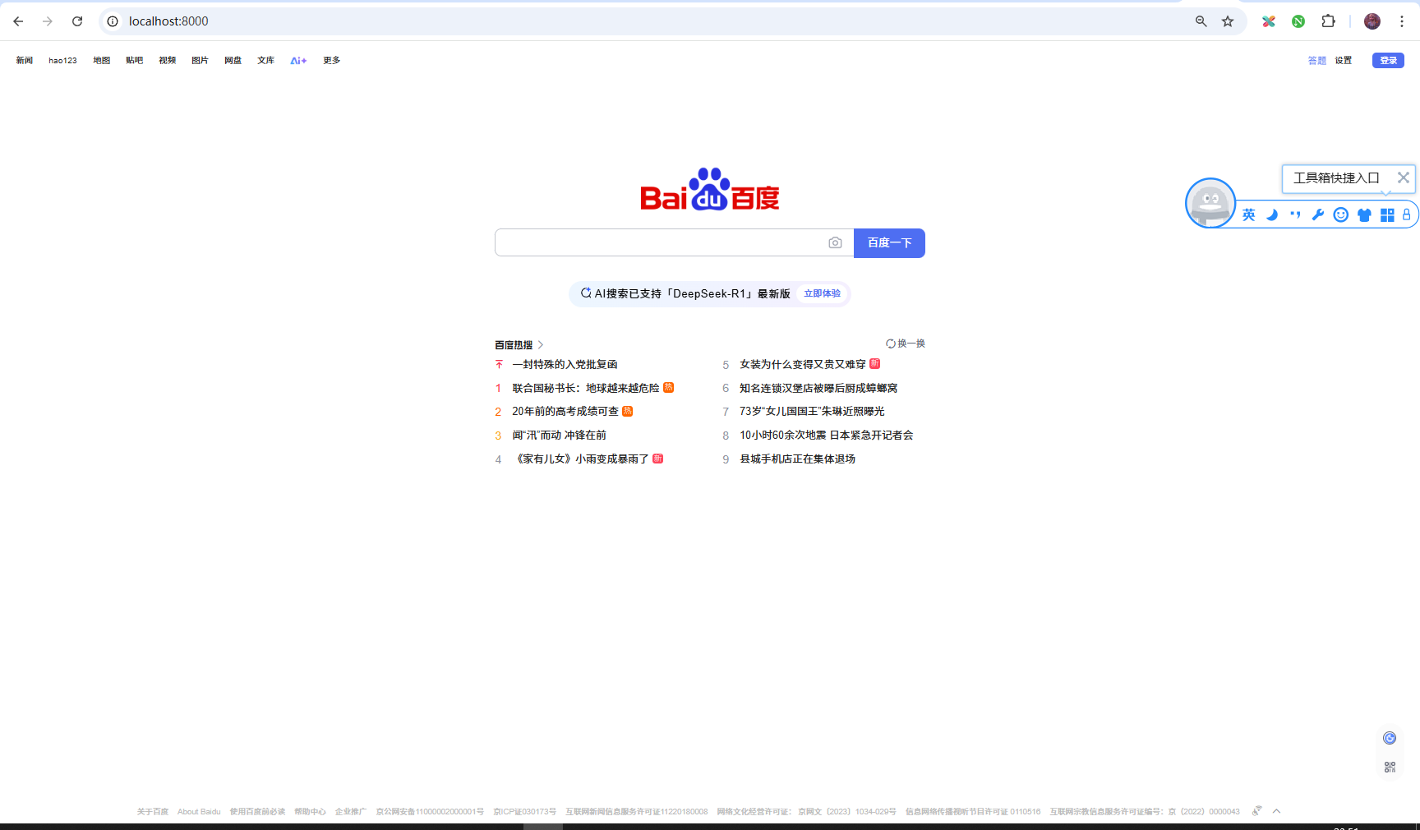
Task: Expand the 百度热搜 chevron arrow
Action: [x=540, y=345]
